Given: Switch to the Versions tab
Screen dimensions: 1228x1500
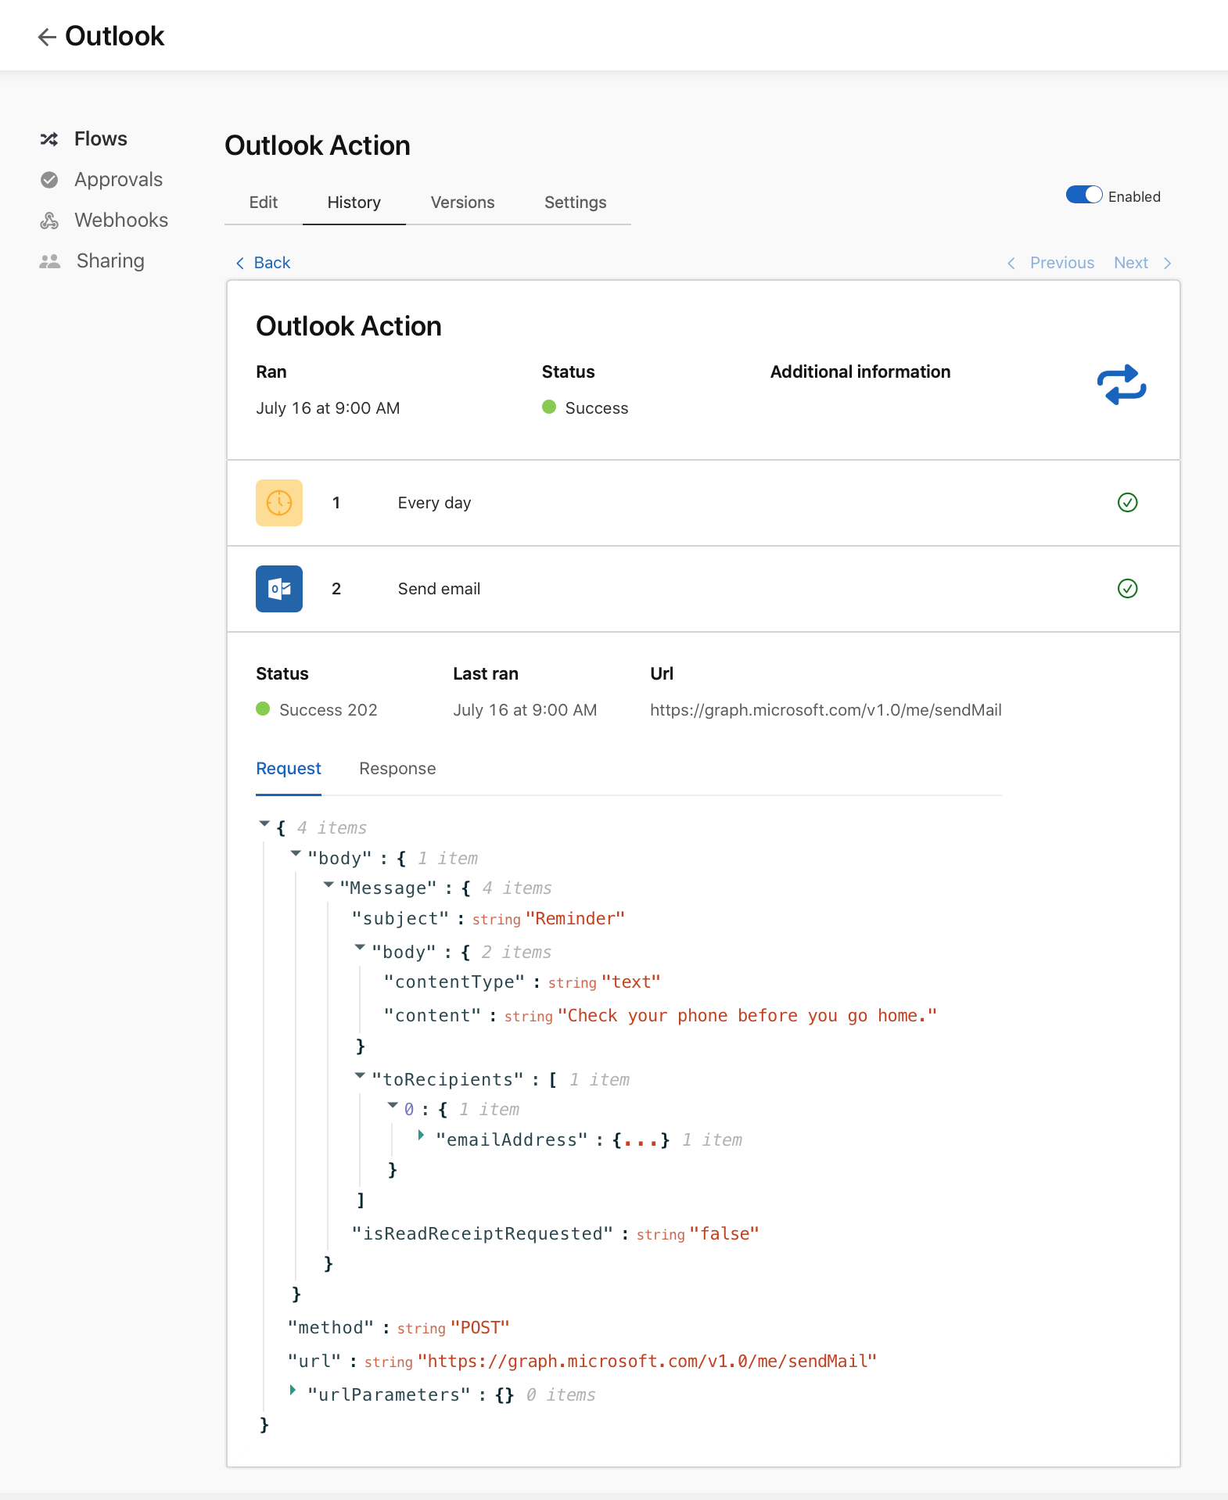Looking at the screenshot, I should (x=462, y=203).
